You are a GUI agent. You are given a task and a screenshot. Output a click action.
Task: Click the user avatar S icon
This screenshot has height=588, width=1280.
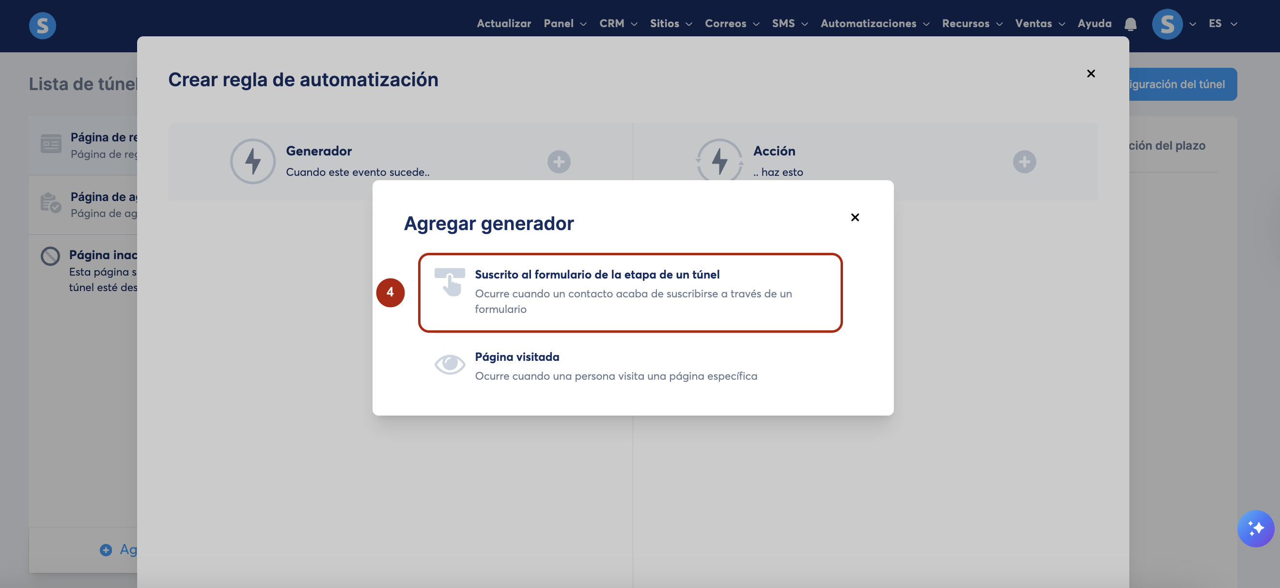click(1167, 24)
